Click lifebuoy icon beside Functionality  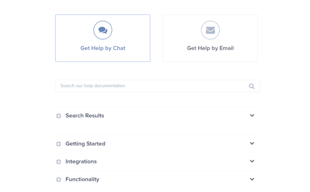tap(58, 180)
